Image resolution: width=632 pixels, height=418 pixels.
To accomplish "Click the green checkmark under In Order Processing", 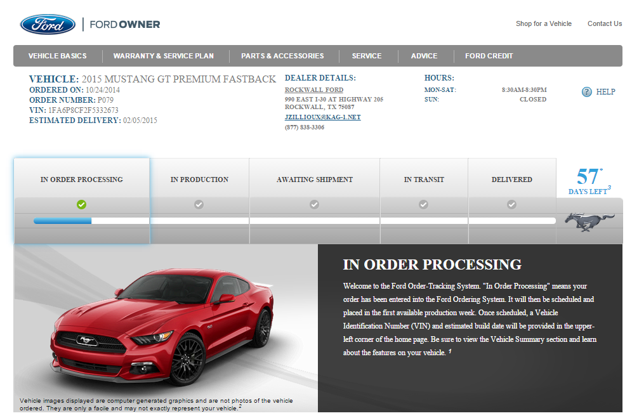I will tap(81, 204).
